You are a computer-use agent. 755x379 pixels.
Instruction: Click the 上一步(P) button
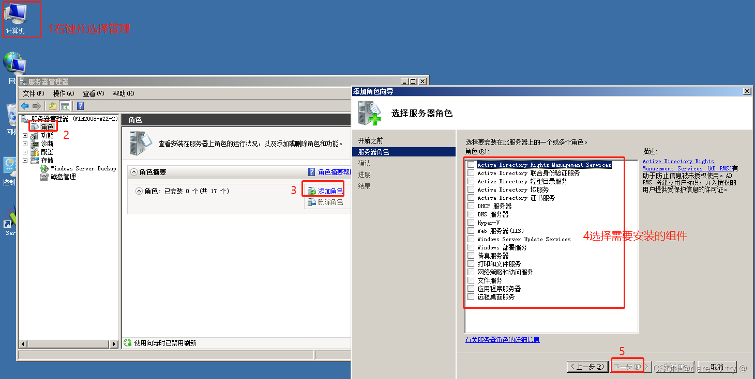pyautogui.click(x=586, y=367)
